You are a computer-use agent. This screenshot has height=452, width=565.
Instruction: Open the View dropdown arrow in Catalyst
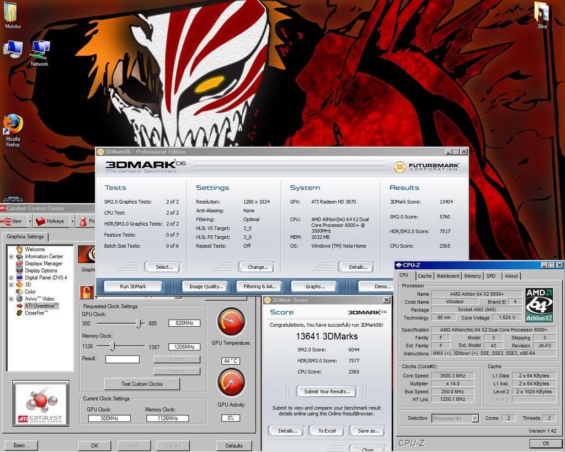[x=30, y=221]
